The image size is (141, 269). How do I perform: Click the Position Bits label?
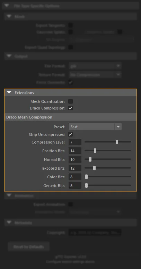coord(54,151)
